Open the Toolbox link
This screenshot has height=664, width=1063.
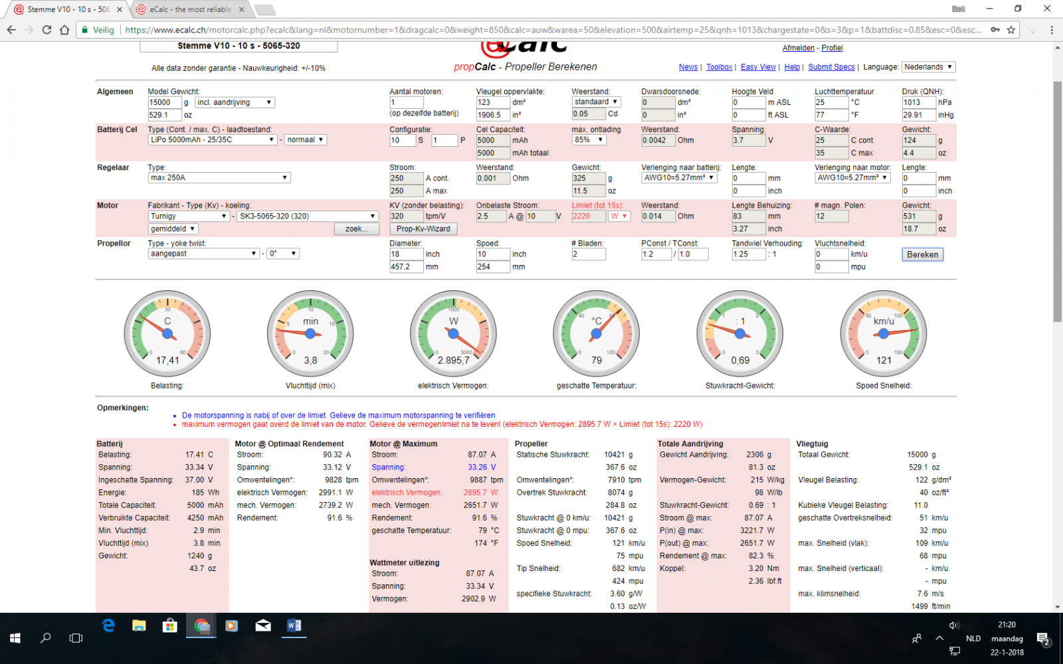719,67
